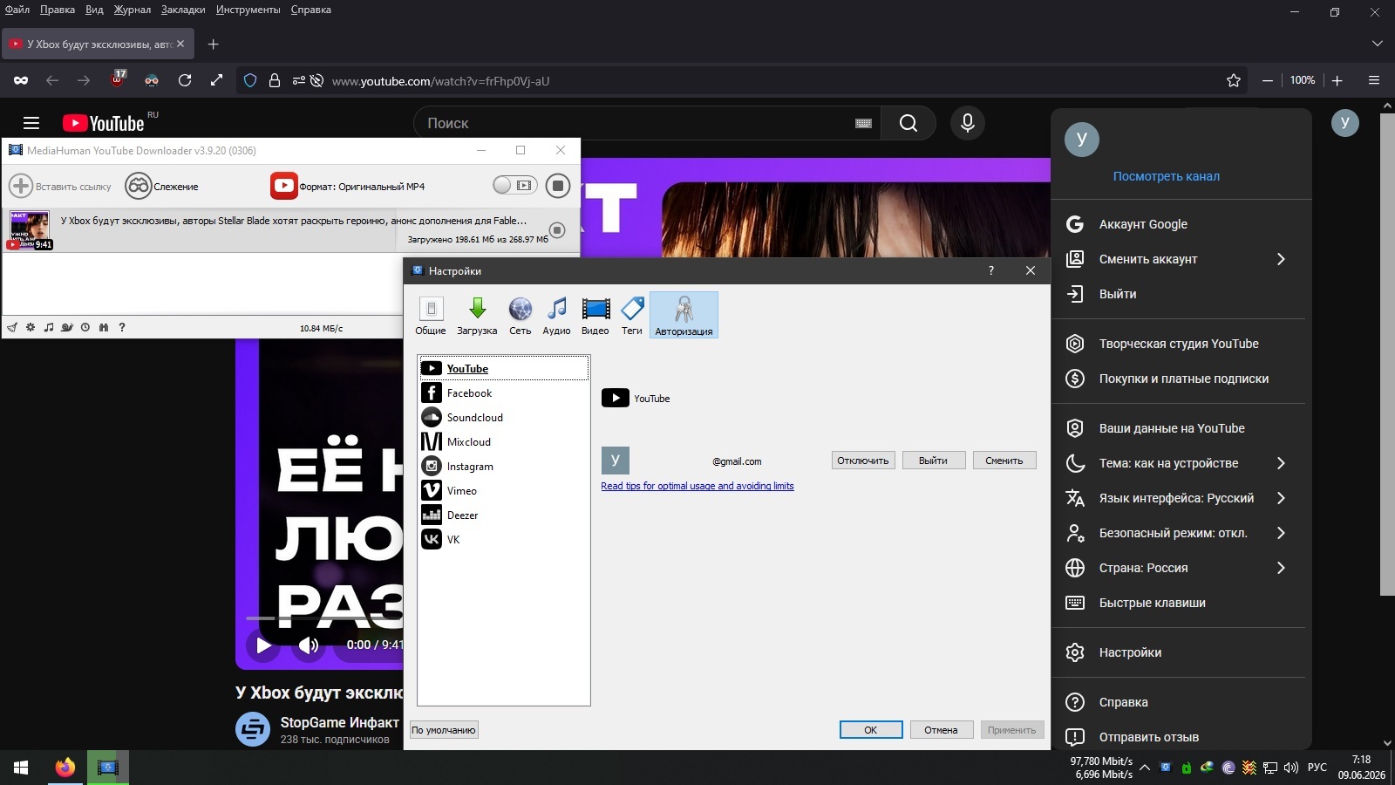
Task: Select YouTube in the services list
Action: point(504,368)
